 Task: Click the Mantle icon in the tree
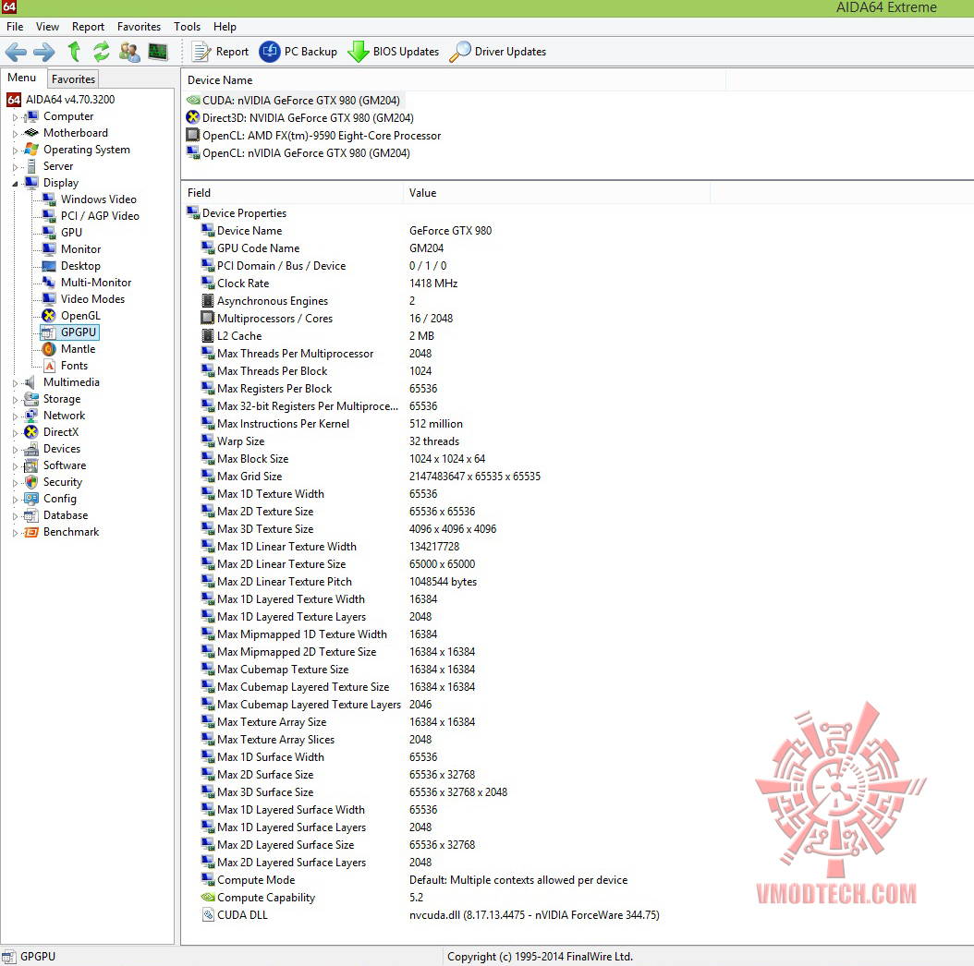pos(49,349)
